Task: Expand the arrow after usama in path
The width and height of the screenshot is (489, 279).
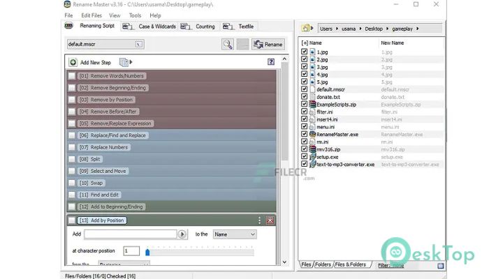Action: pyautogui.click(x=360, y=29)
